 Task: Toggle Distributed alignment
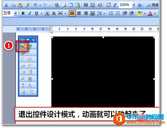click(93, 13)
